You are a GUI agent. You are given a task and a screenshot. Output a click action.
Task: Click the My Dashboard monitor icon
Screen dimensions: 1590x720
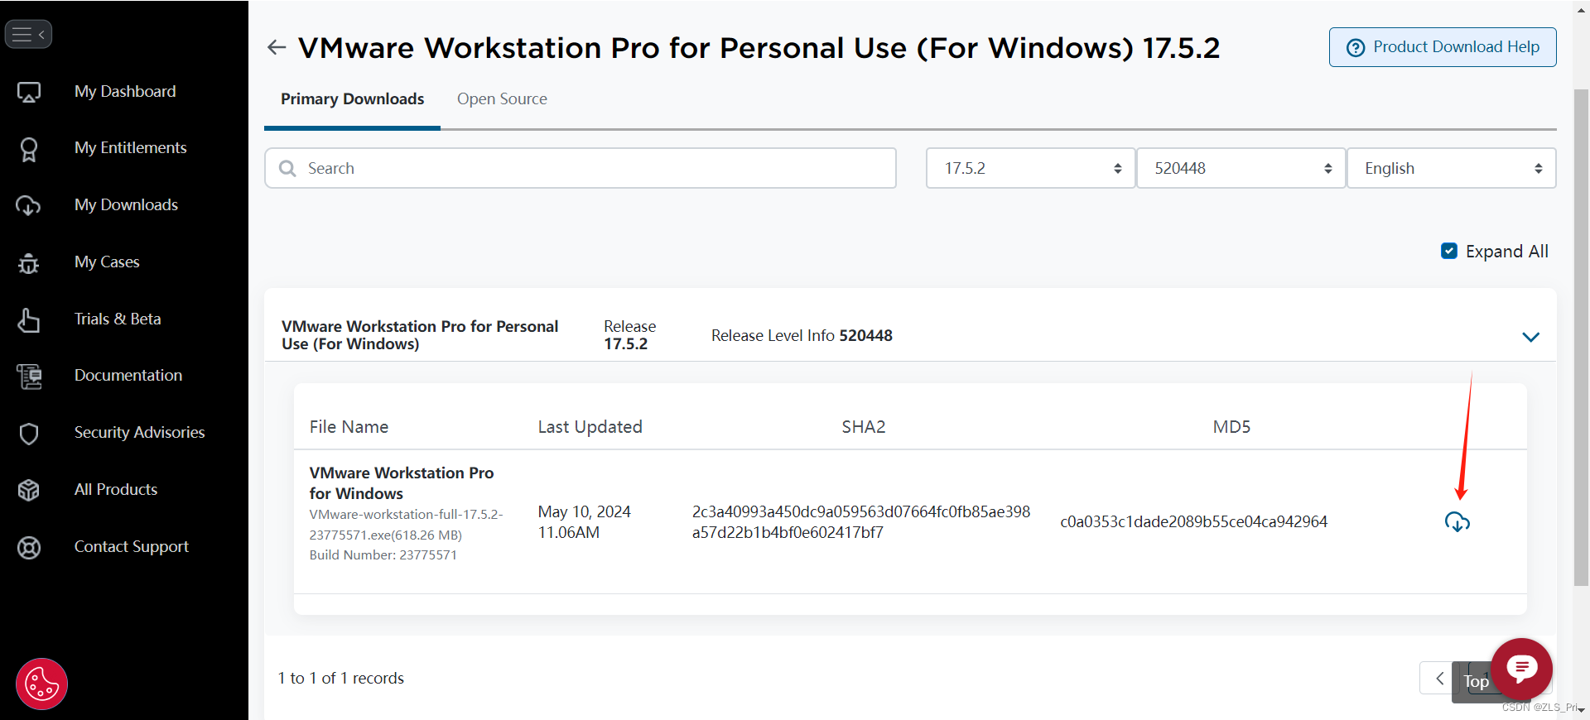[29, 92]
